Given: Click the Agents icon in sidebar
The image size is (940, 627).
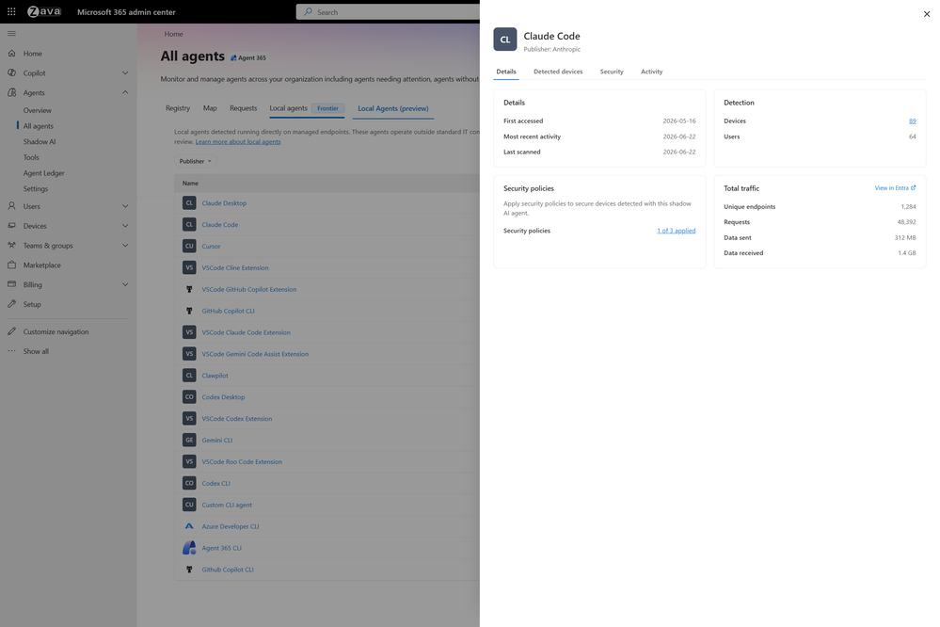Looking at the screenshot, I should pyautogui.click(x=11, y=92).
